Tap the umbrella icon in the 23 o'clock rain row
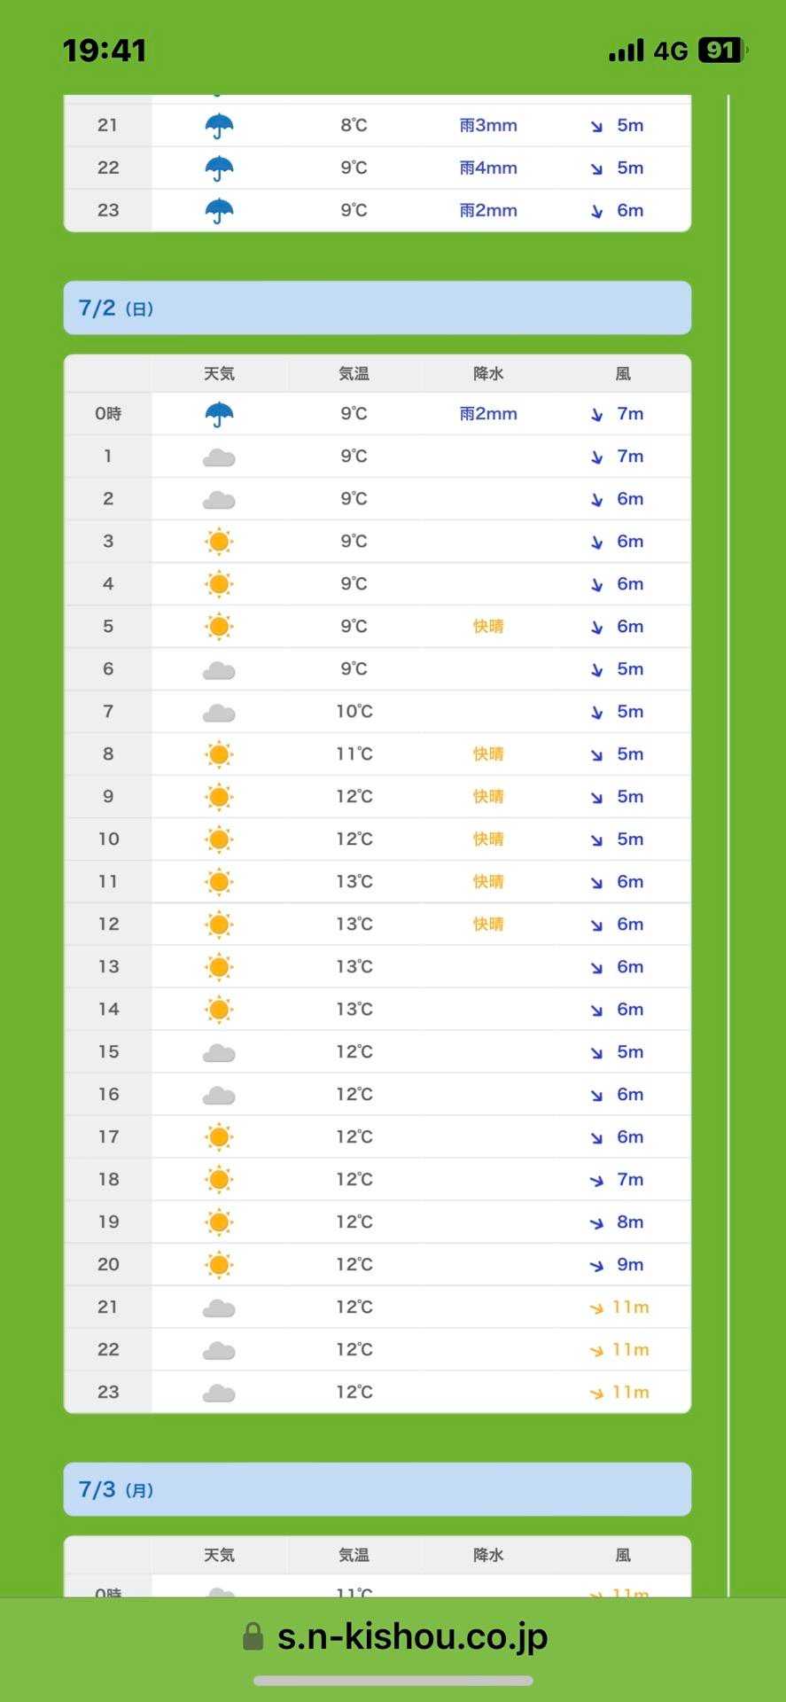The height and width of the screenshot is (1702, 786). (219, 211)
